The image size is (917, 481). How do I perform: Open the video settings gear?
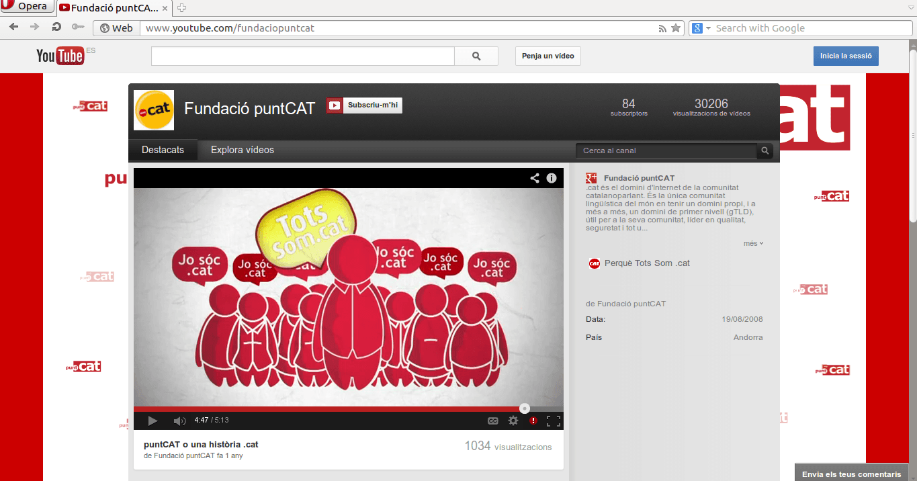point(513,421)
